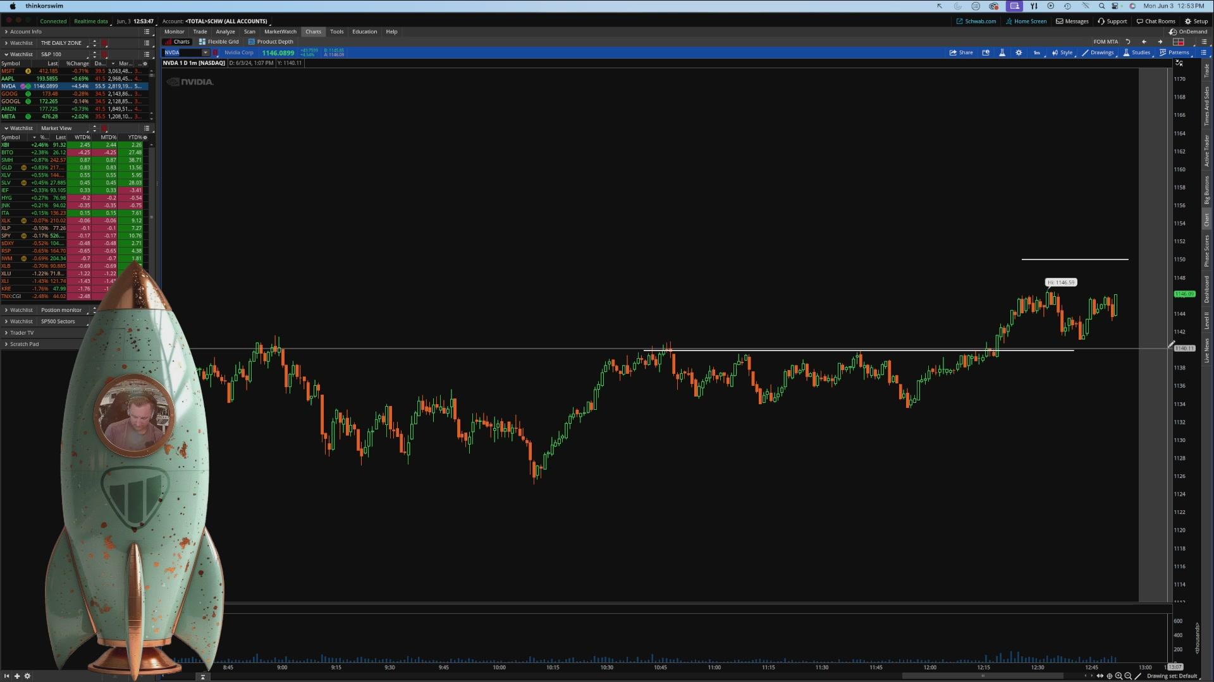Click the left arrow next to FOM MTA
1214x682 pixels.
pos(1144,42)
